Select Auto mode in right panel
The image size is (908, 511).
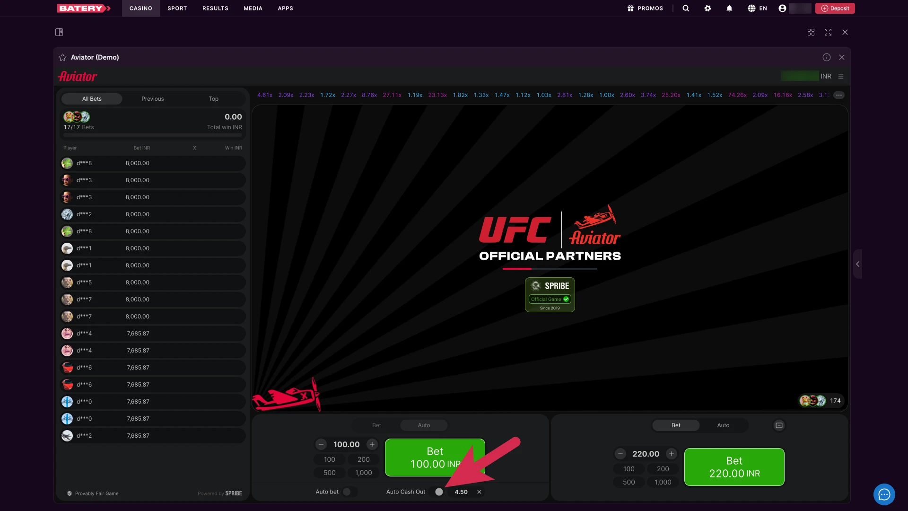tap(723, 425)
